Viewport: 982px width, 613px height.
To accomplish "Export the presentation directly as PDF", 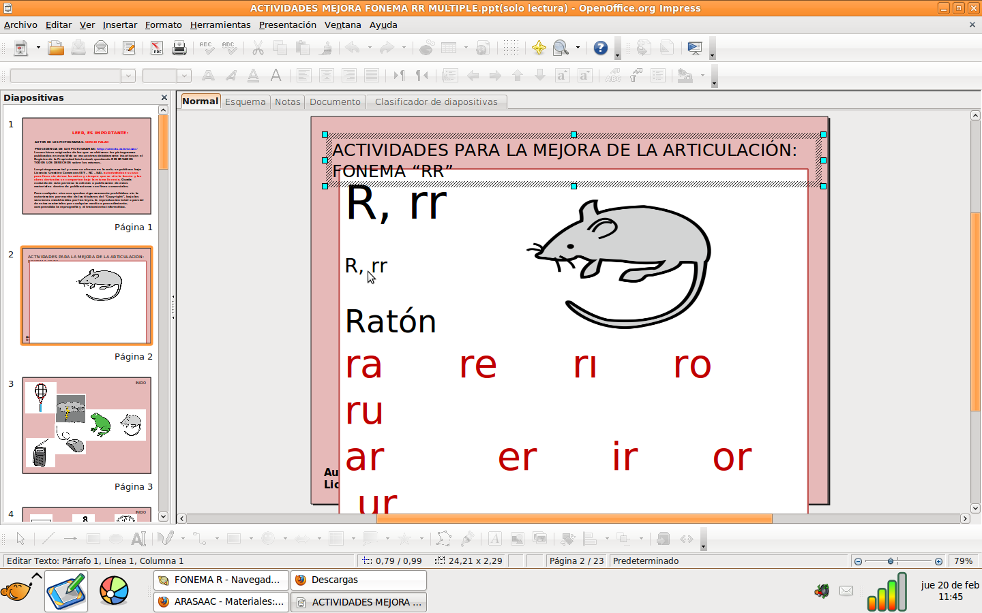I will click(155, 48).
